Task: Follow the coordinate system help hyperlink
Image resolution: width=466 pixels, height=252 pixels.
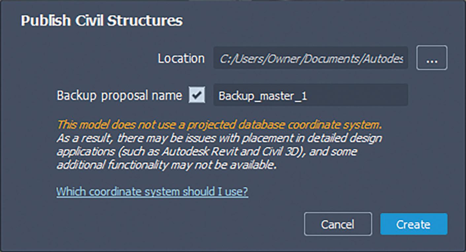Action: click(152, 191)
